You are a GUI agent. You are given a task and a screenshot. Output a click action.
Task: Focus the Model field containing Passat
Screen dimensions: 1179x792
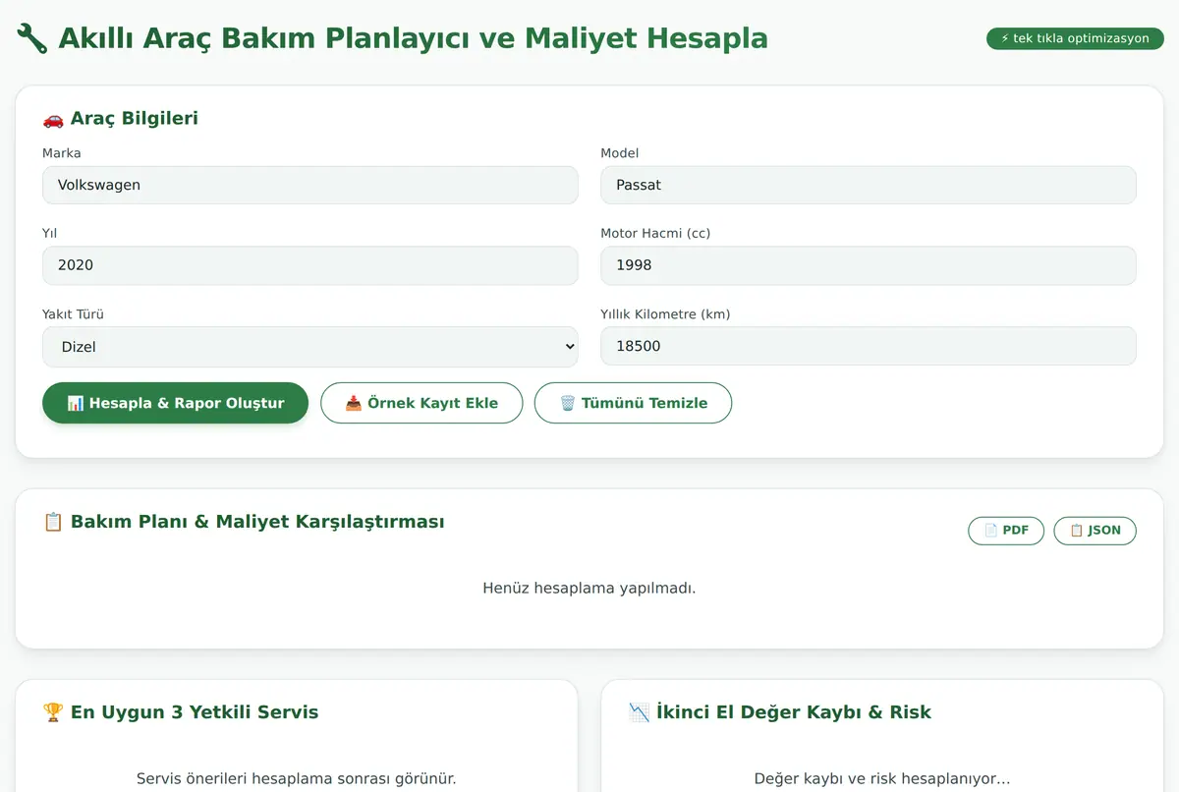pyautogui.click(x=869, y=185)
